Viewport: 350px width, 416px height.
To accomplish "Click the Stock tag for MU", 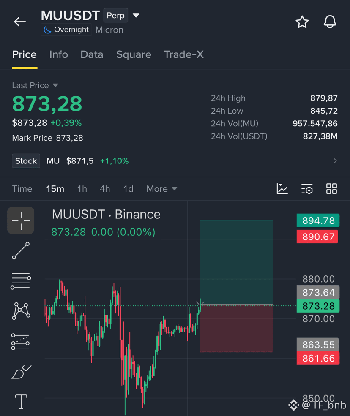I will [26, 161].
